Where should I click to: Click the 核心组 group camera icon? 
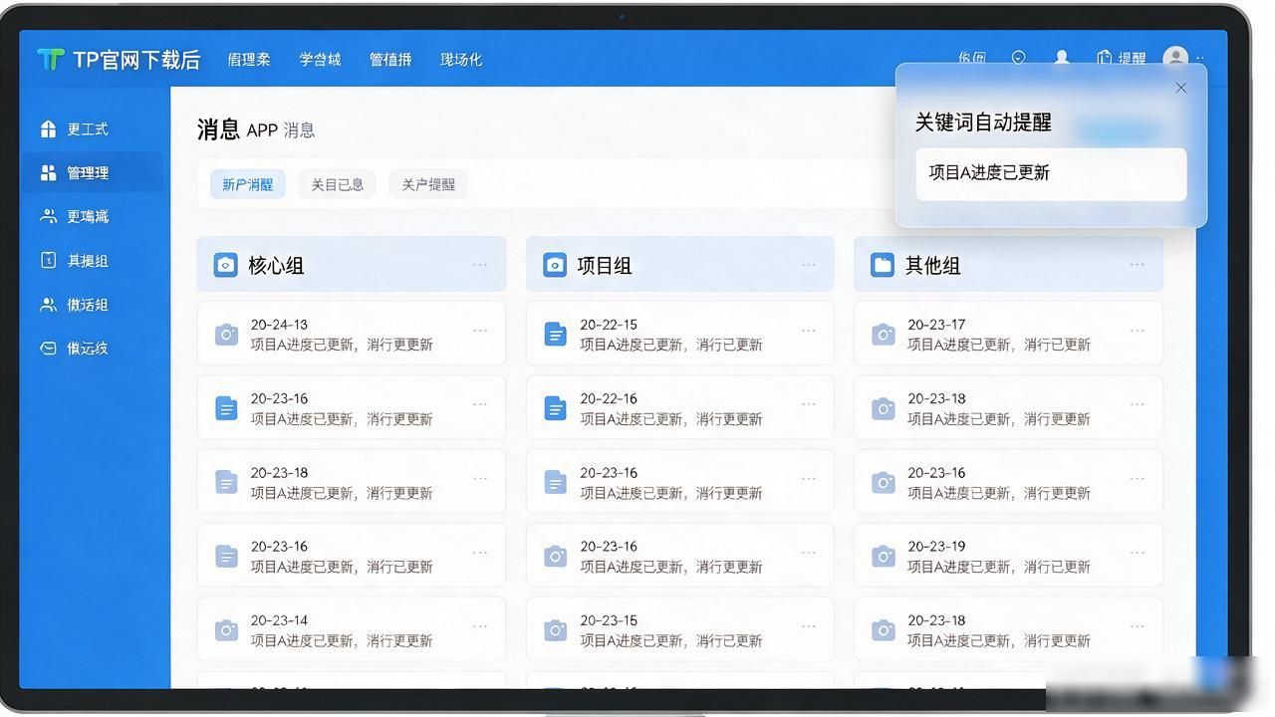pos(226,265)
